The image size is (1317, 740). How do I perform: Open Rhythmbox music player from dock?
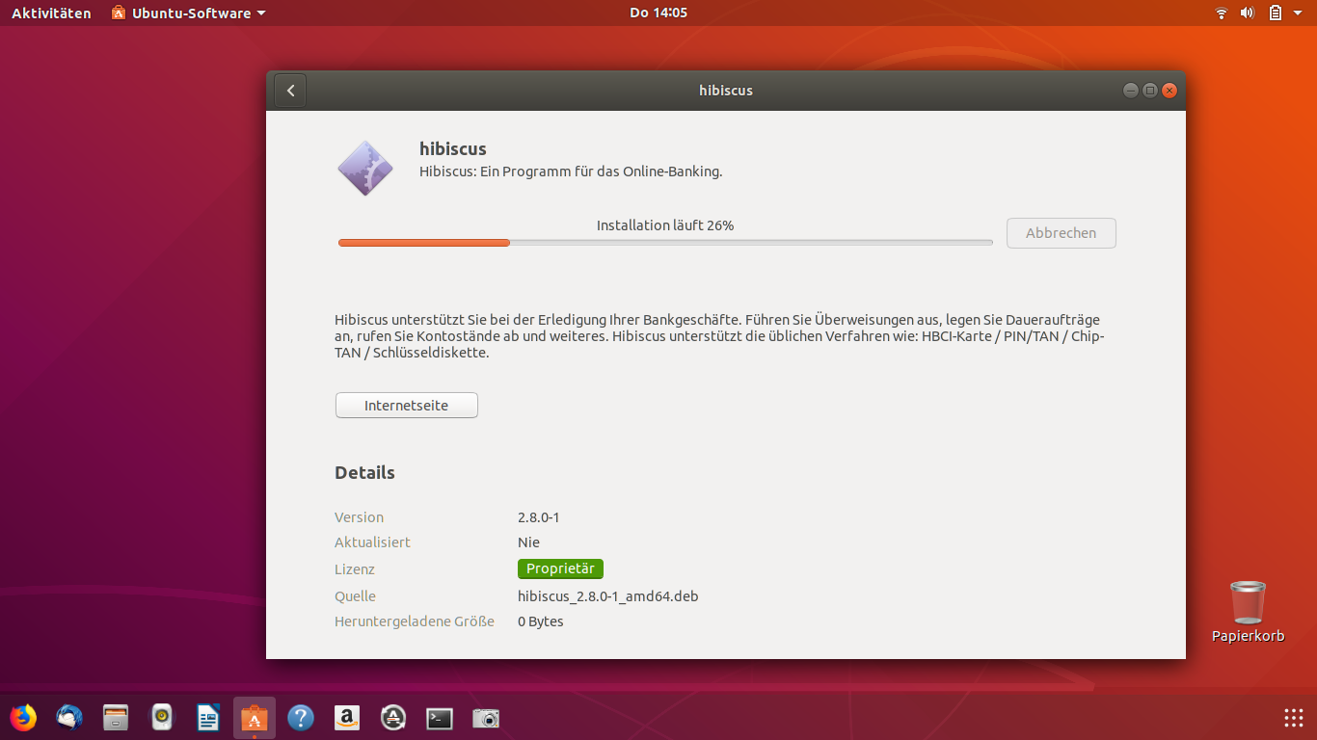(162, 718)
